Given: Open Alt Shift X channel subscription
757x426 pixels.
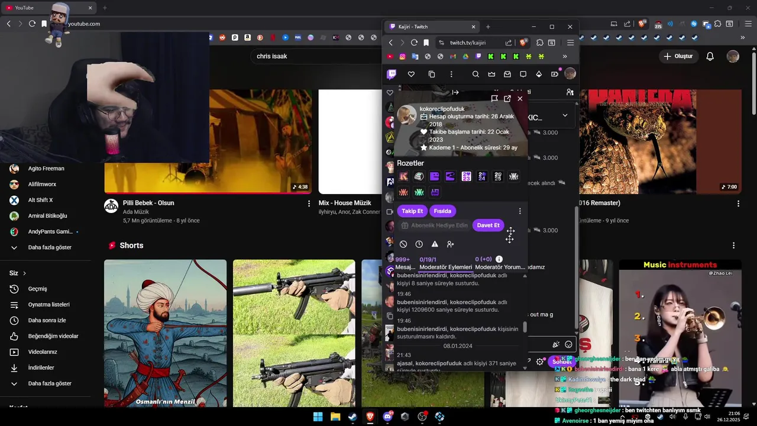Looking at the screenshot, I should click(41, 200).
